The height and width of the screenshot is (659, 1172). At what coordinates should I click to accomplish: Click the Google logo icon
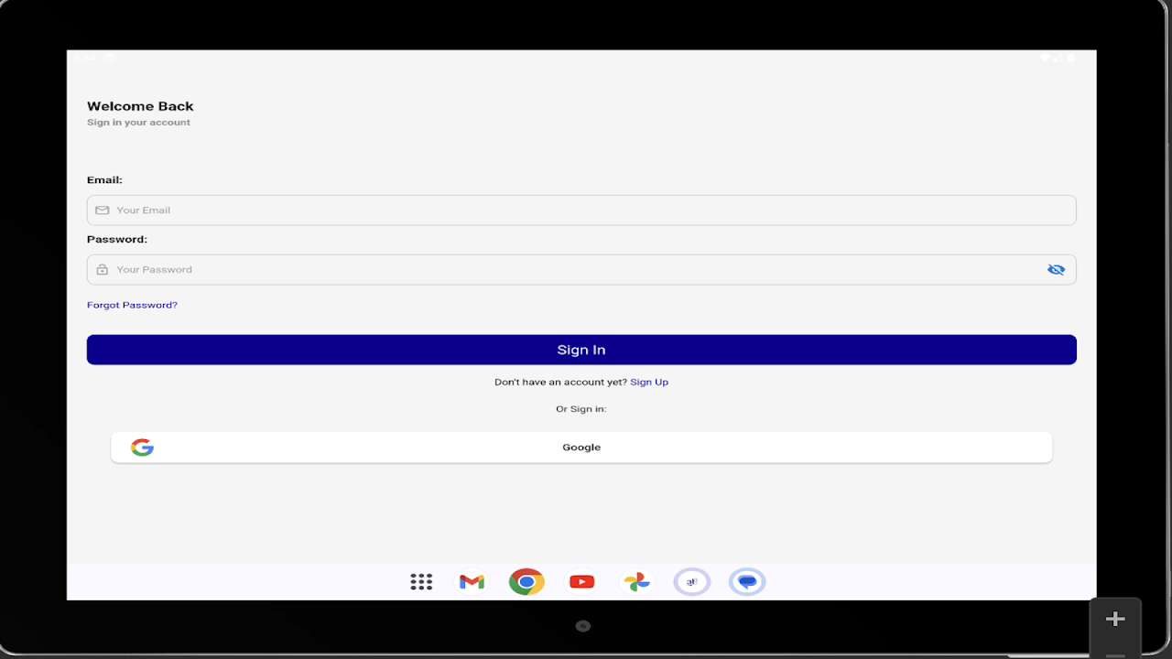click(x=142, y=448)
